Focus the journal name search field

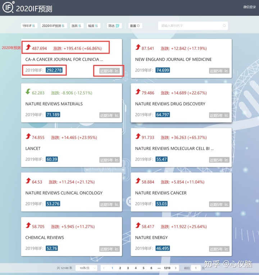point(193,26)
